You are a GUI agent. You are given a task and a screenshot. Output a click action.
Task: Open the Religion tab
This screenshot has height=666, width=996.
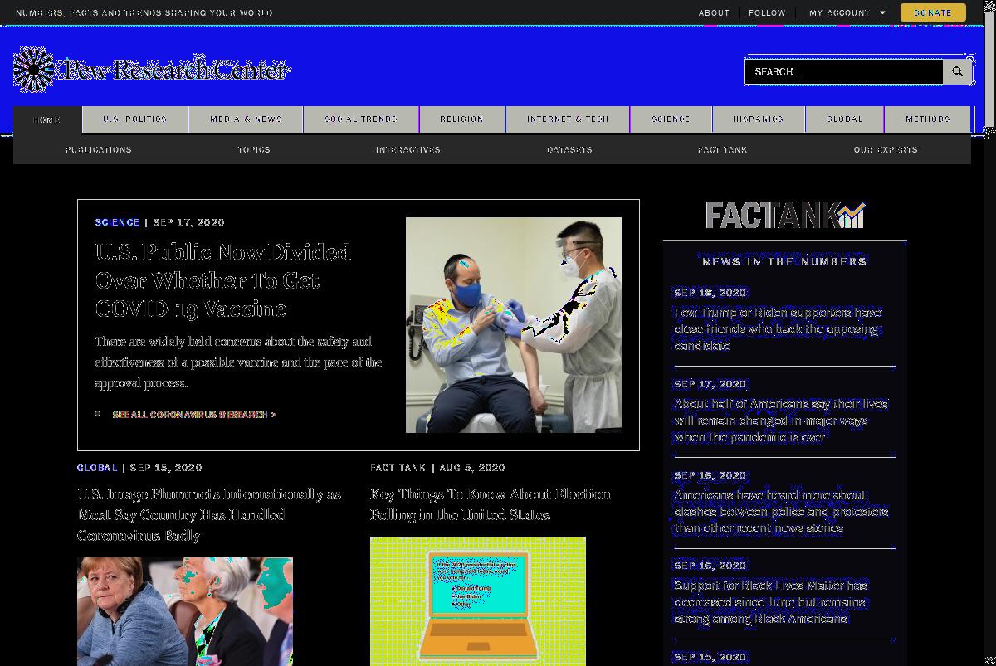[x=462, y=119]
